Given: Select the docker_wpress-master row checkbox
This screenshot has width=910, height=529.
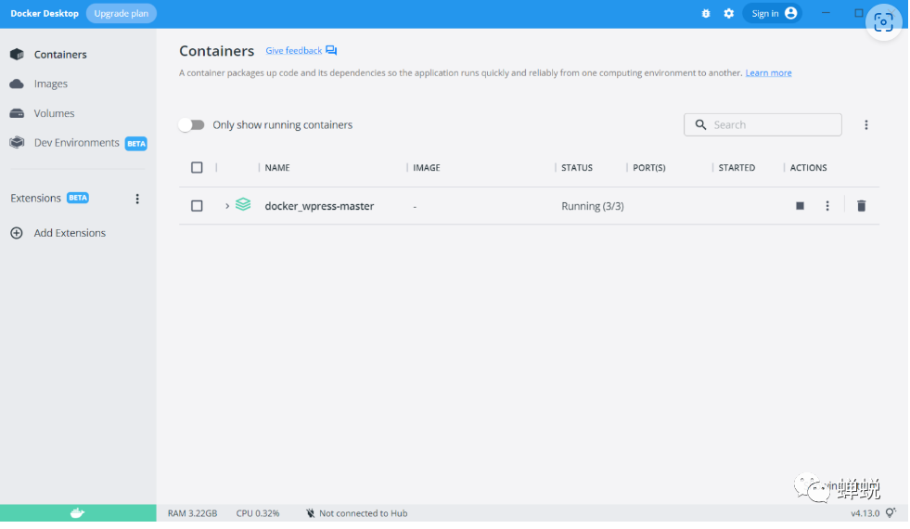Looking at the screenshot, I should (197, 206).
